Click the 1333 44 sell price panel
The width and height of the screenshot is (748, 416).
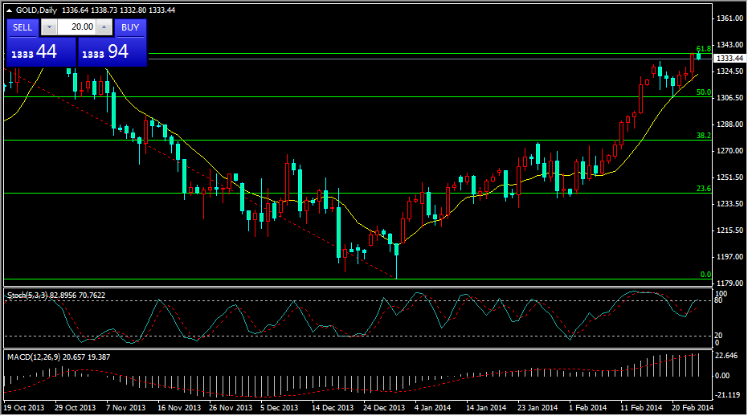point(41,51)
